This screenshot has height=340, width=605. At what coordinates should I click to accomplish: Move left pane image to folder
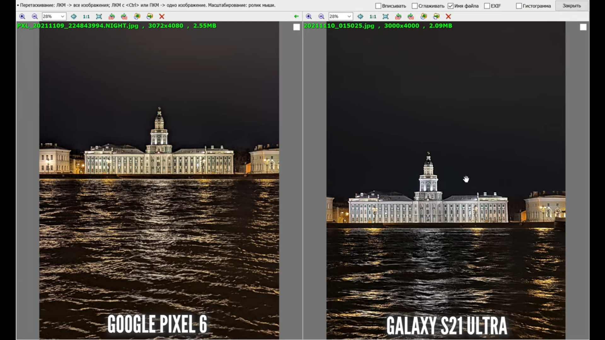click(150, 16)
